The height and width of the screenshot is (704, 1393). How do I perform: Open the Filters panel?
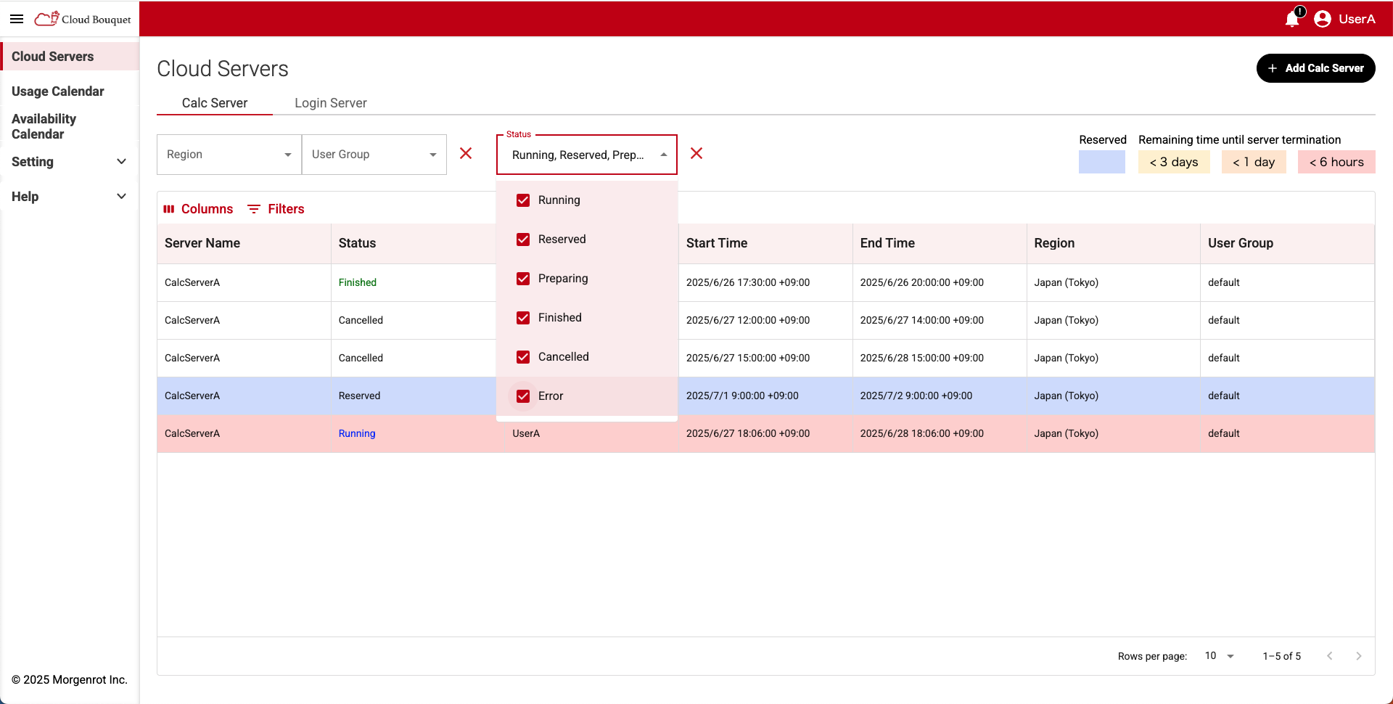click(276, 209)
